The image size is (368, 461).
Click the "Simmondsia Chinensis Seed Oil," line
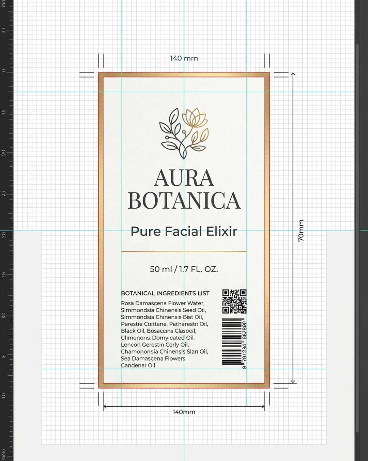[x=163, y=310]
